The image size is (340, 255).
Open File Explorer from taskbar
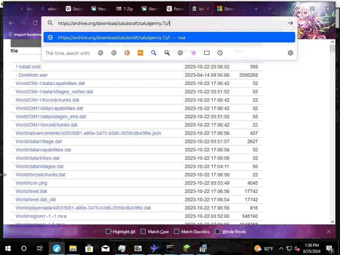pyautogui.click(x=73, y=248)
